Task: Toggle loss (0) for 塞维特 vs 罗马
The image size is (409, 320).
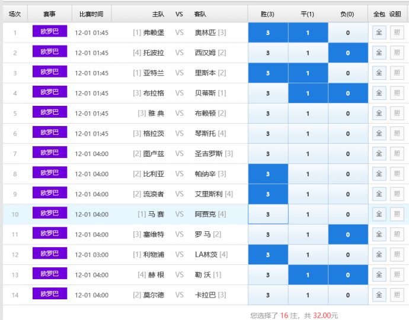Action: pos(348,235)
